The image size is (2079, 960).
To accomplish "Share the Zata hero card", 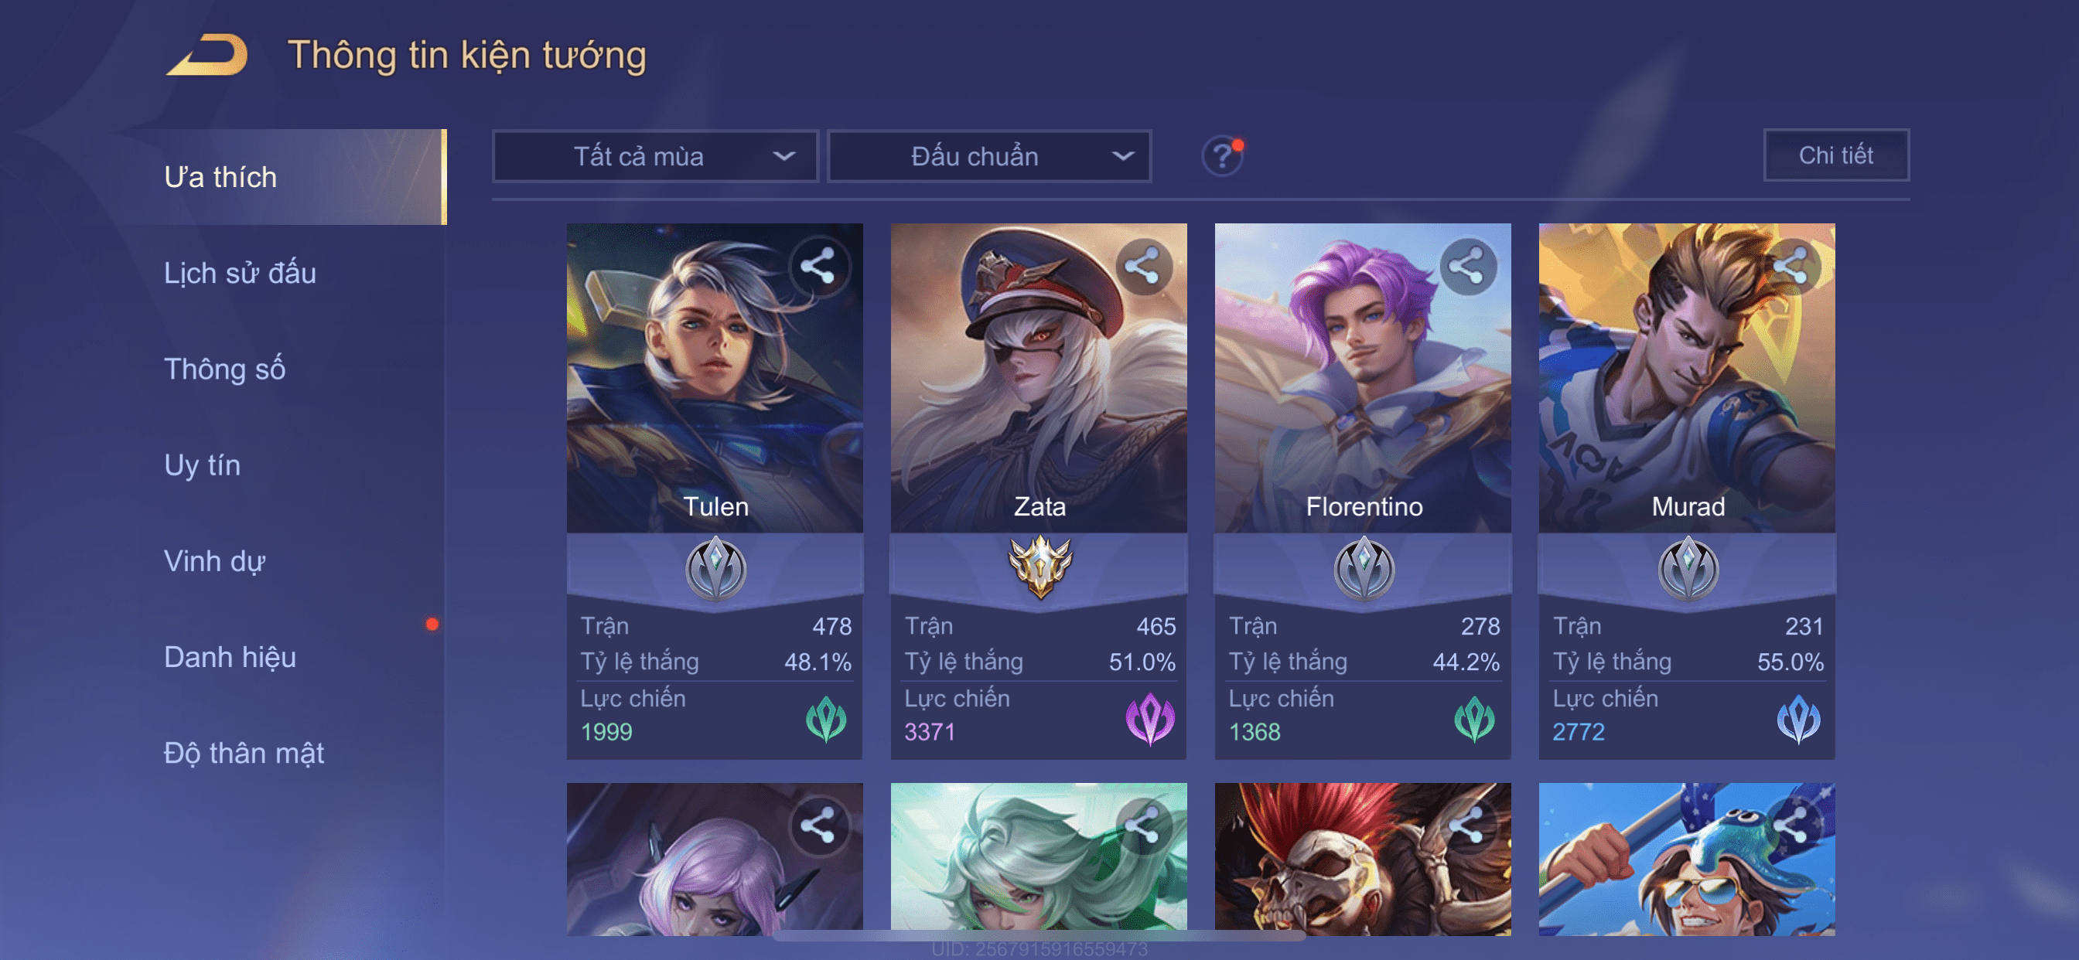I will click(1143, 266).
